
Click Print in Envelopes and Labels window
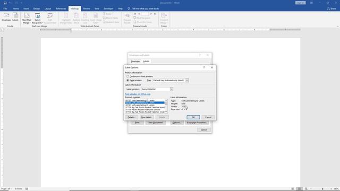coord(137,123)
